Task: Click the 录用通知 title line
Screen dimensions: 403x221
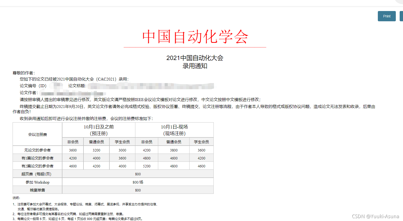Action: [195, 66]
